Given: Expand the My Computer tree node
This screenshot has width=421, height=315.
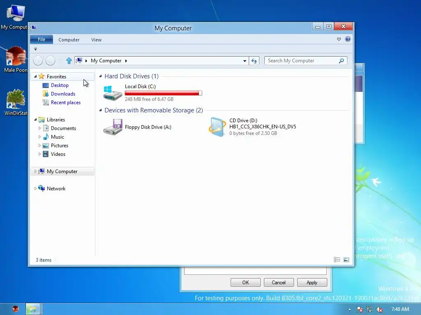Looking at the screenshot, I should pyautogui.click(x=35, y=171).
